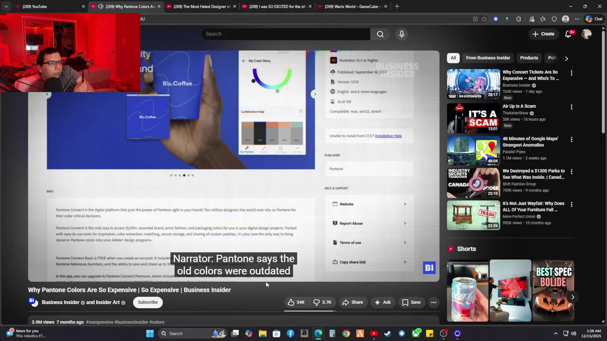Screen dimensions: 607x341
Task: Open the Edge profile icon in toolbar
Action: coord(565,19)
